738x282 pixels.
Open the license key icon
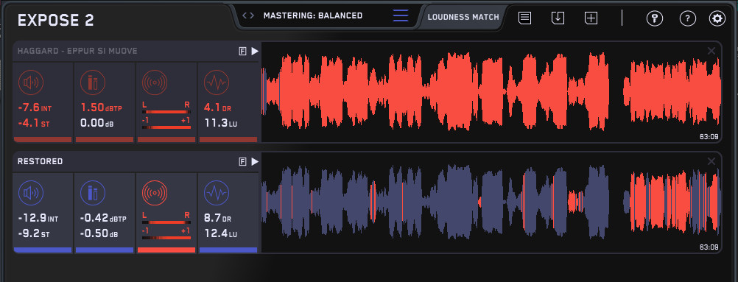click(655, 19)
